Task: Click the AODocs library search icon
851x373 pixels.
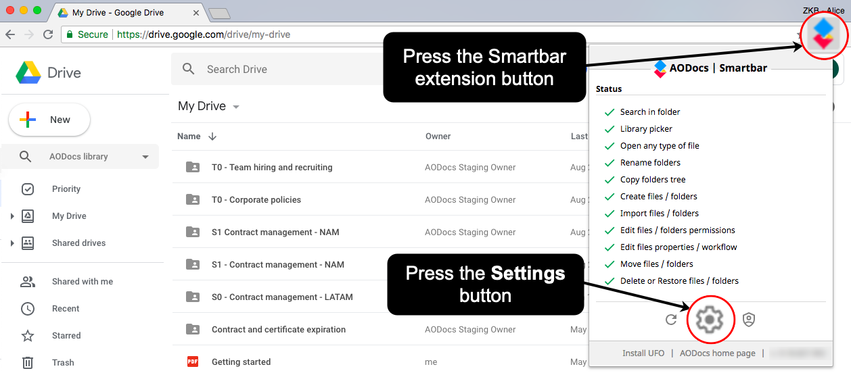Action: (25, 156)
